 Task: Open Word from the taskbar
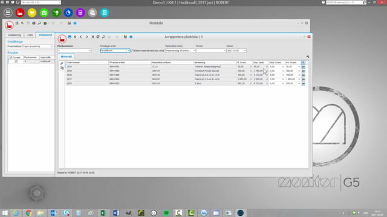[116, 213]
